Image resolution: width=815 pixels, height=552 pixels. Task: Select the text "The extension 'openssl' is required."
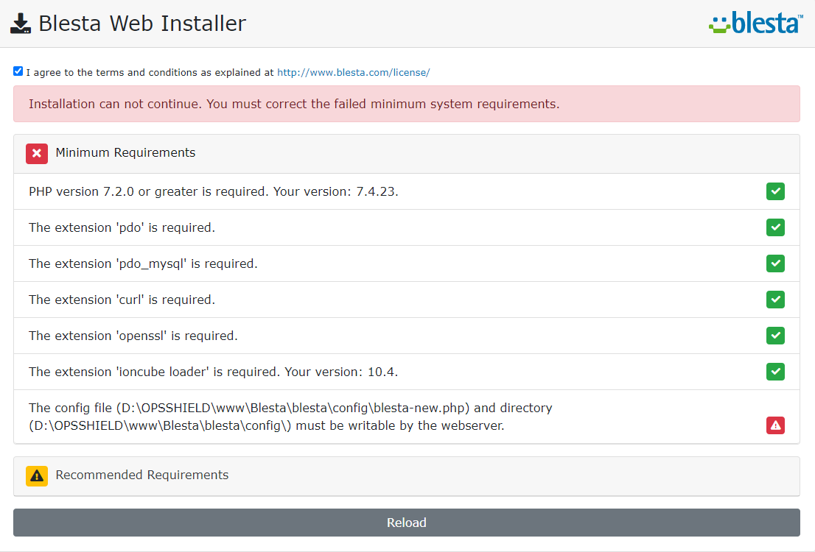[133, 336]
